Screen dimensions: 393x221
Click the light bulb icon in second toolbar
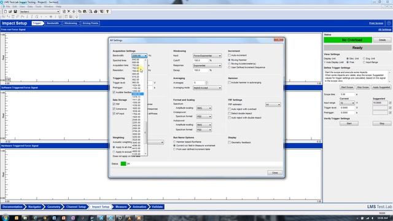pyautogui.click(x=77, y=17)
